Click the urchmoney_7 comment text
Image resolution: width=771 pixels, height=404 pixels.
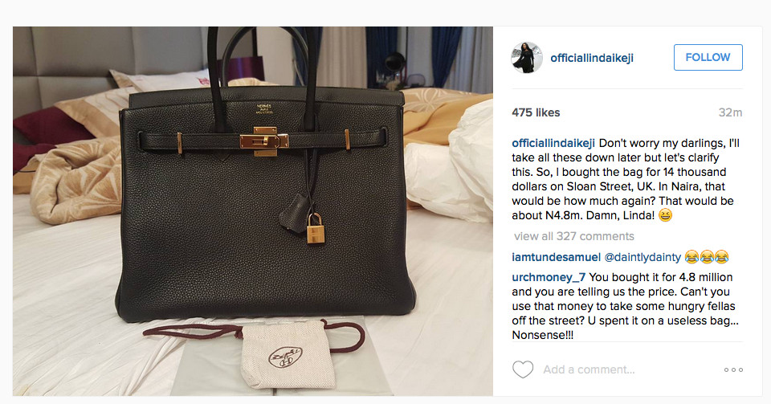(625, 306)
